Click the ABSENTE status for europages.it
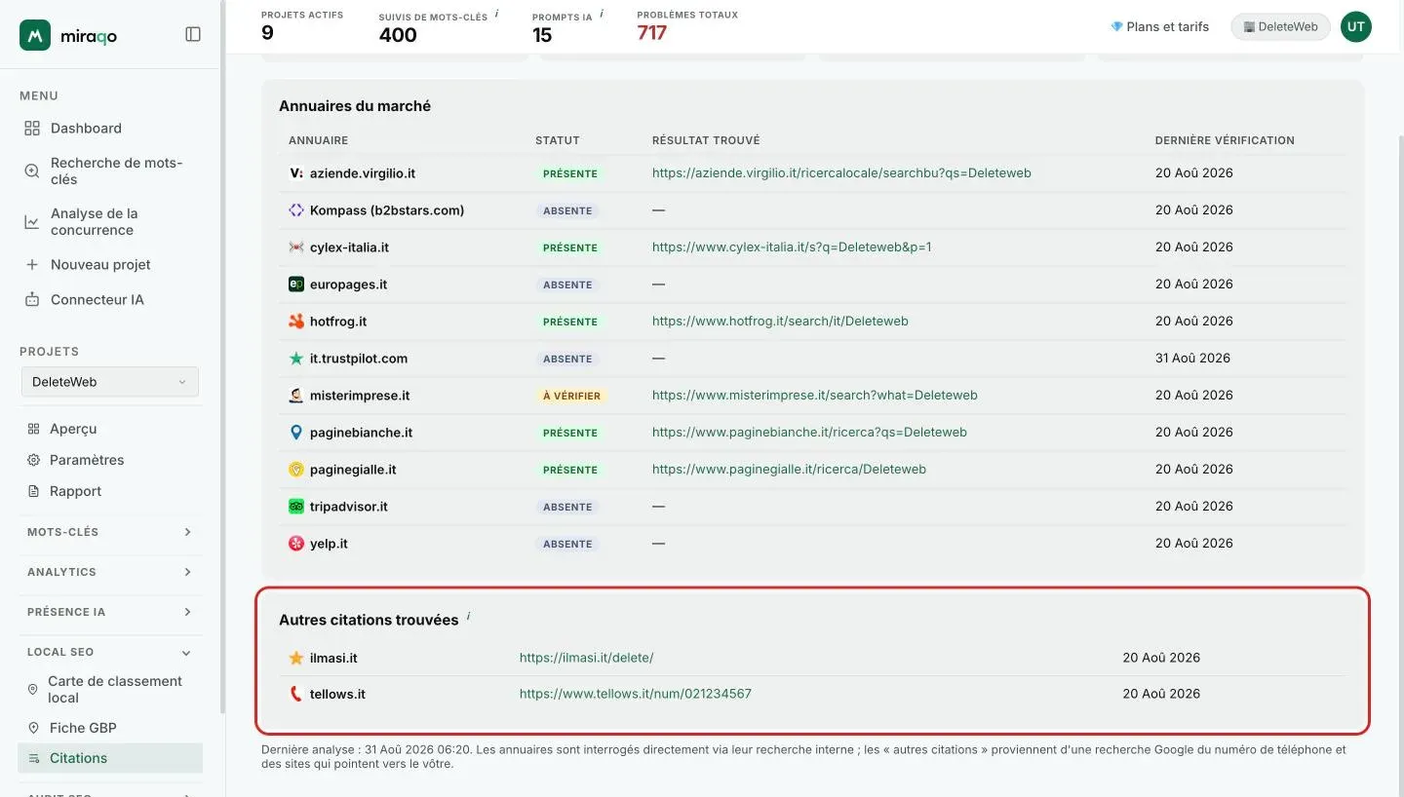Screen dimensions: 1404x797 (x=567, y=285)
